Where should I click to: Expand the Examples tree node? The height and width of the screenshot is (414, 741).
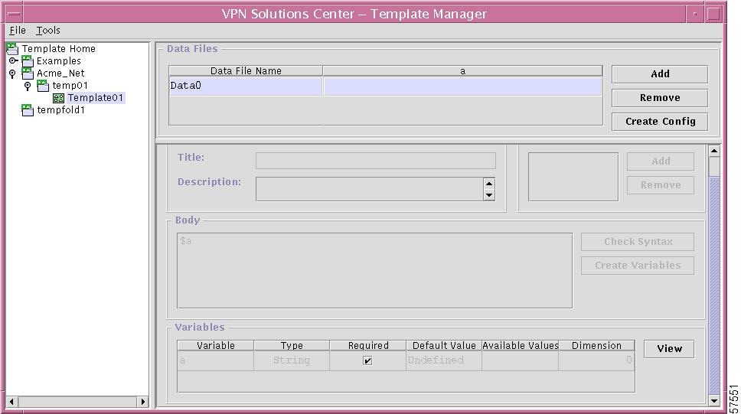pos(13,60)
